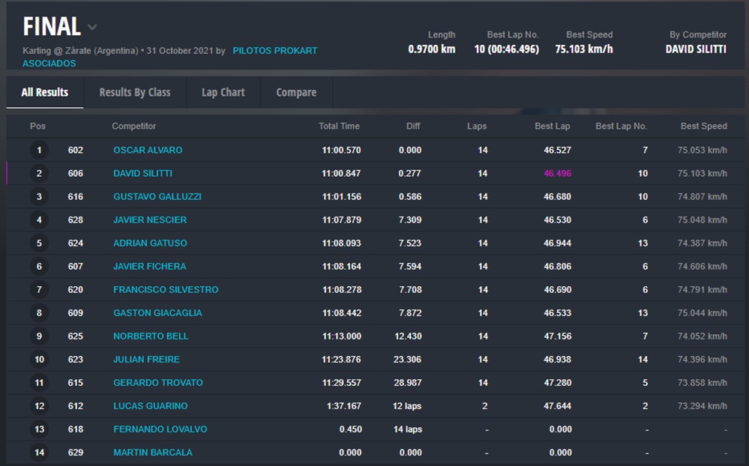
Task: Go to the All Results tab
Action: point(45,92)
